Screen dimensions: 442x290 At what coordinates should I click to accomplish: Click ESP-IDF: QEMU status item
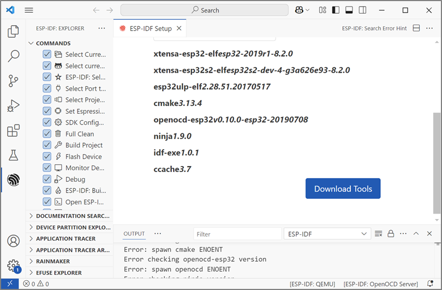(312, 284)
